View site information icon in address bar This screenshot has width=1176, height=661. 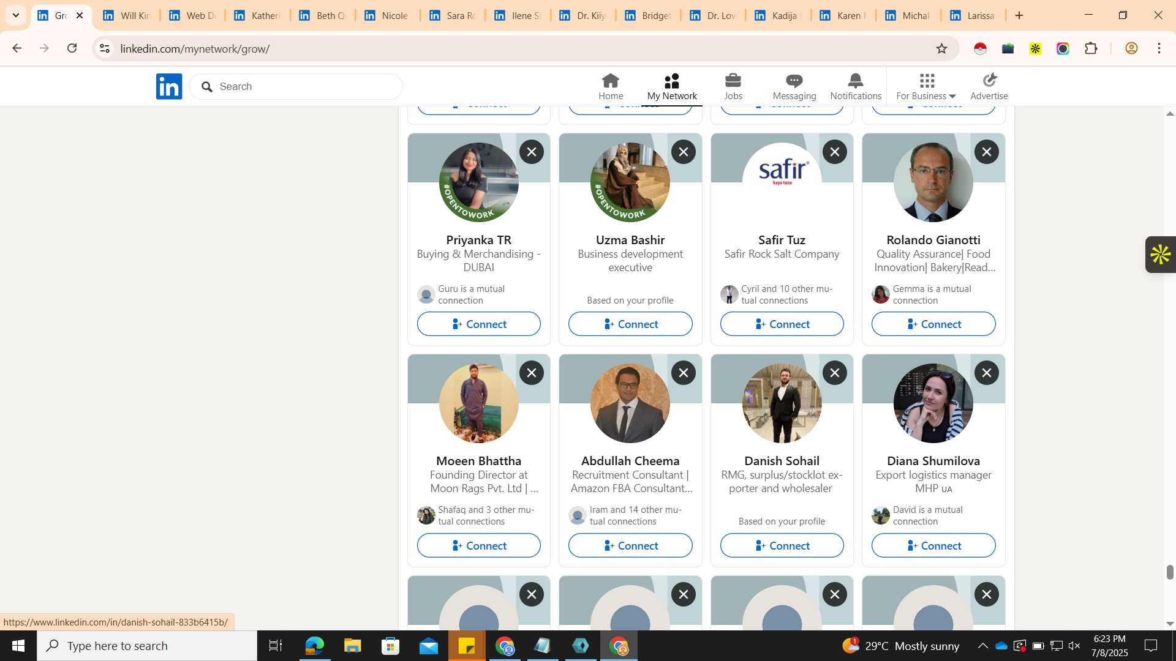[105, 48]
